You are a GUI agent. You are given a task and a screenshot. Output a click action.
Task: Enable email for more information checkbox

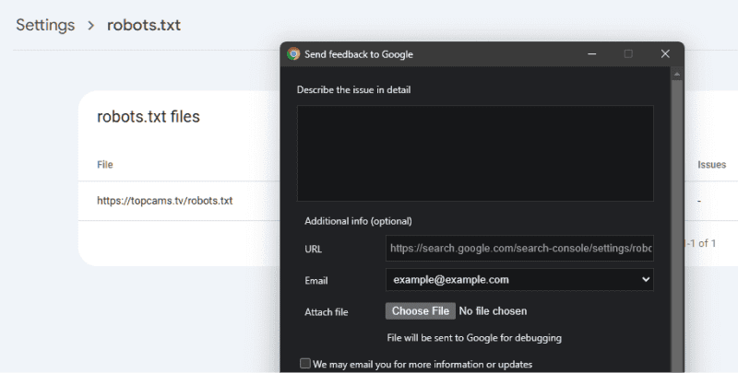coord(305,363)
